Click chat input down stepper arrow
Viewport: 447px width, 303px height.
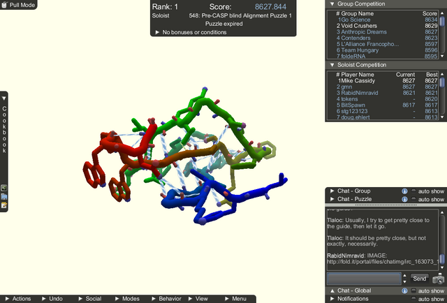coord(404,281)
